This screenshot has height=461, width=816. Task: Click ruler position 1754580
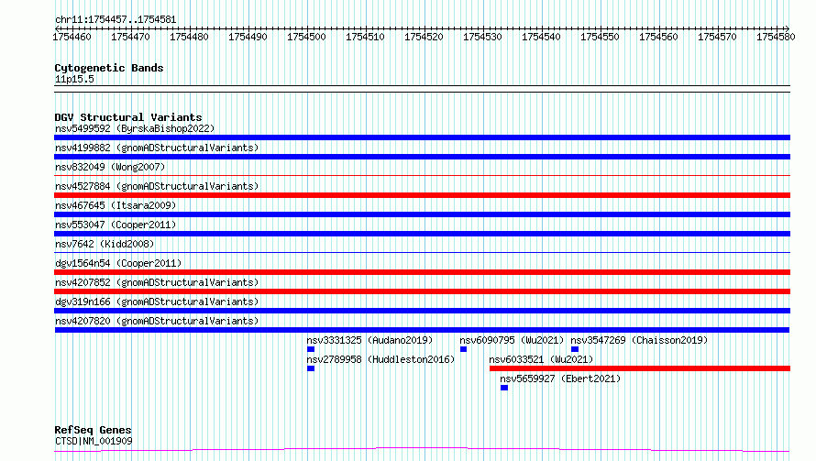pyautogui.click(x=776, y=37)
